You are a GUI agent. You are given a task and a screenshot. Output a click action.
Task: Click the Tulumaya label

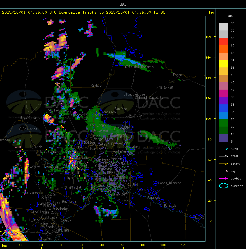[101, 130]
